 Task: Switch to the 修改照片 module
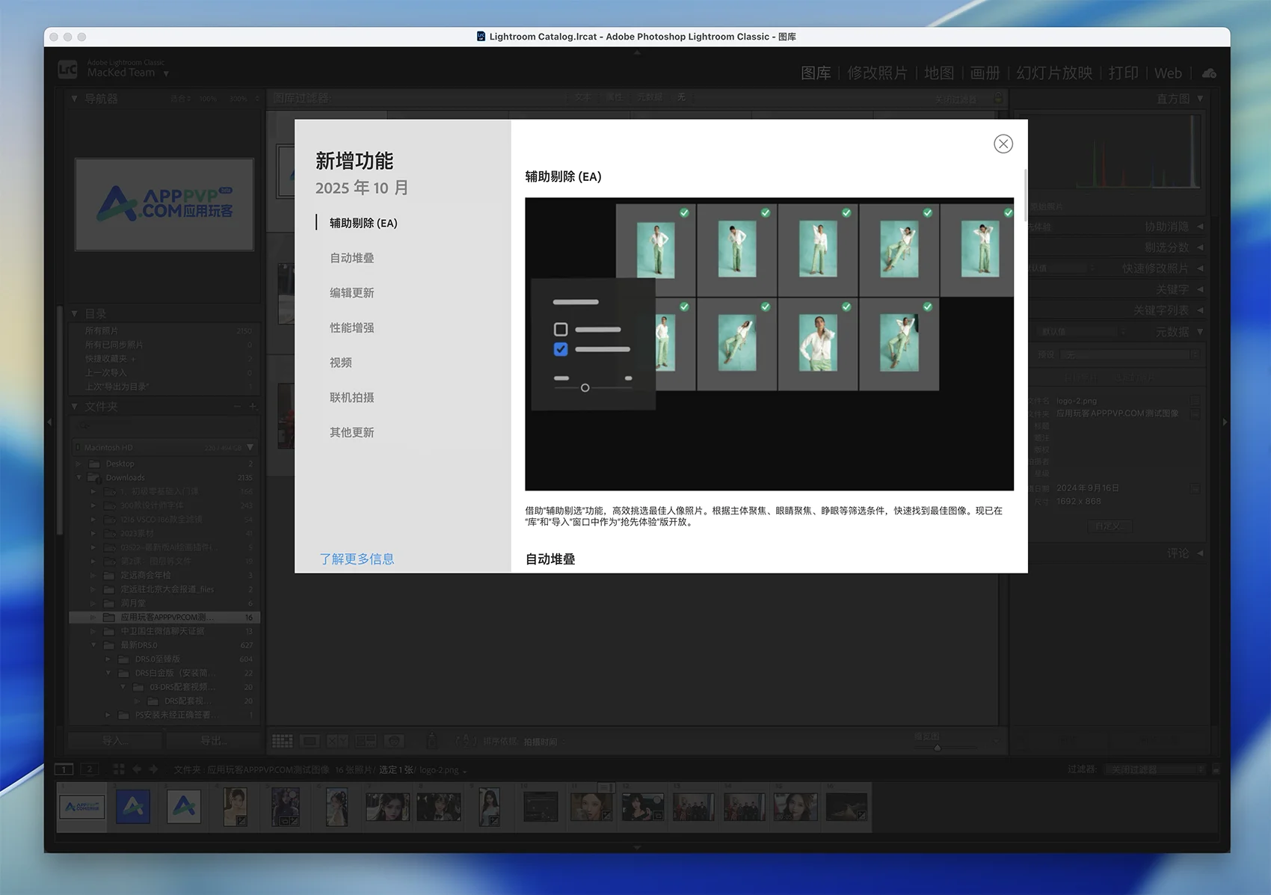(877, 73)
